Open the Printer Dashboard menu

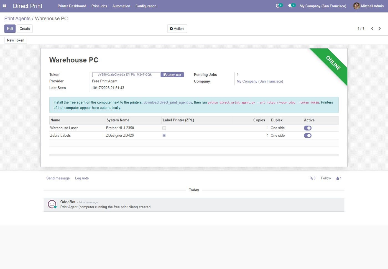pyautogui.click(x=72, y=6)
